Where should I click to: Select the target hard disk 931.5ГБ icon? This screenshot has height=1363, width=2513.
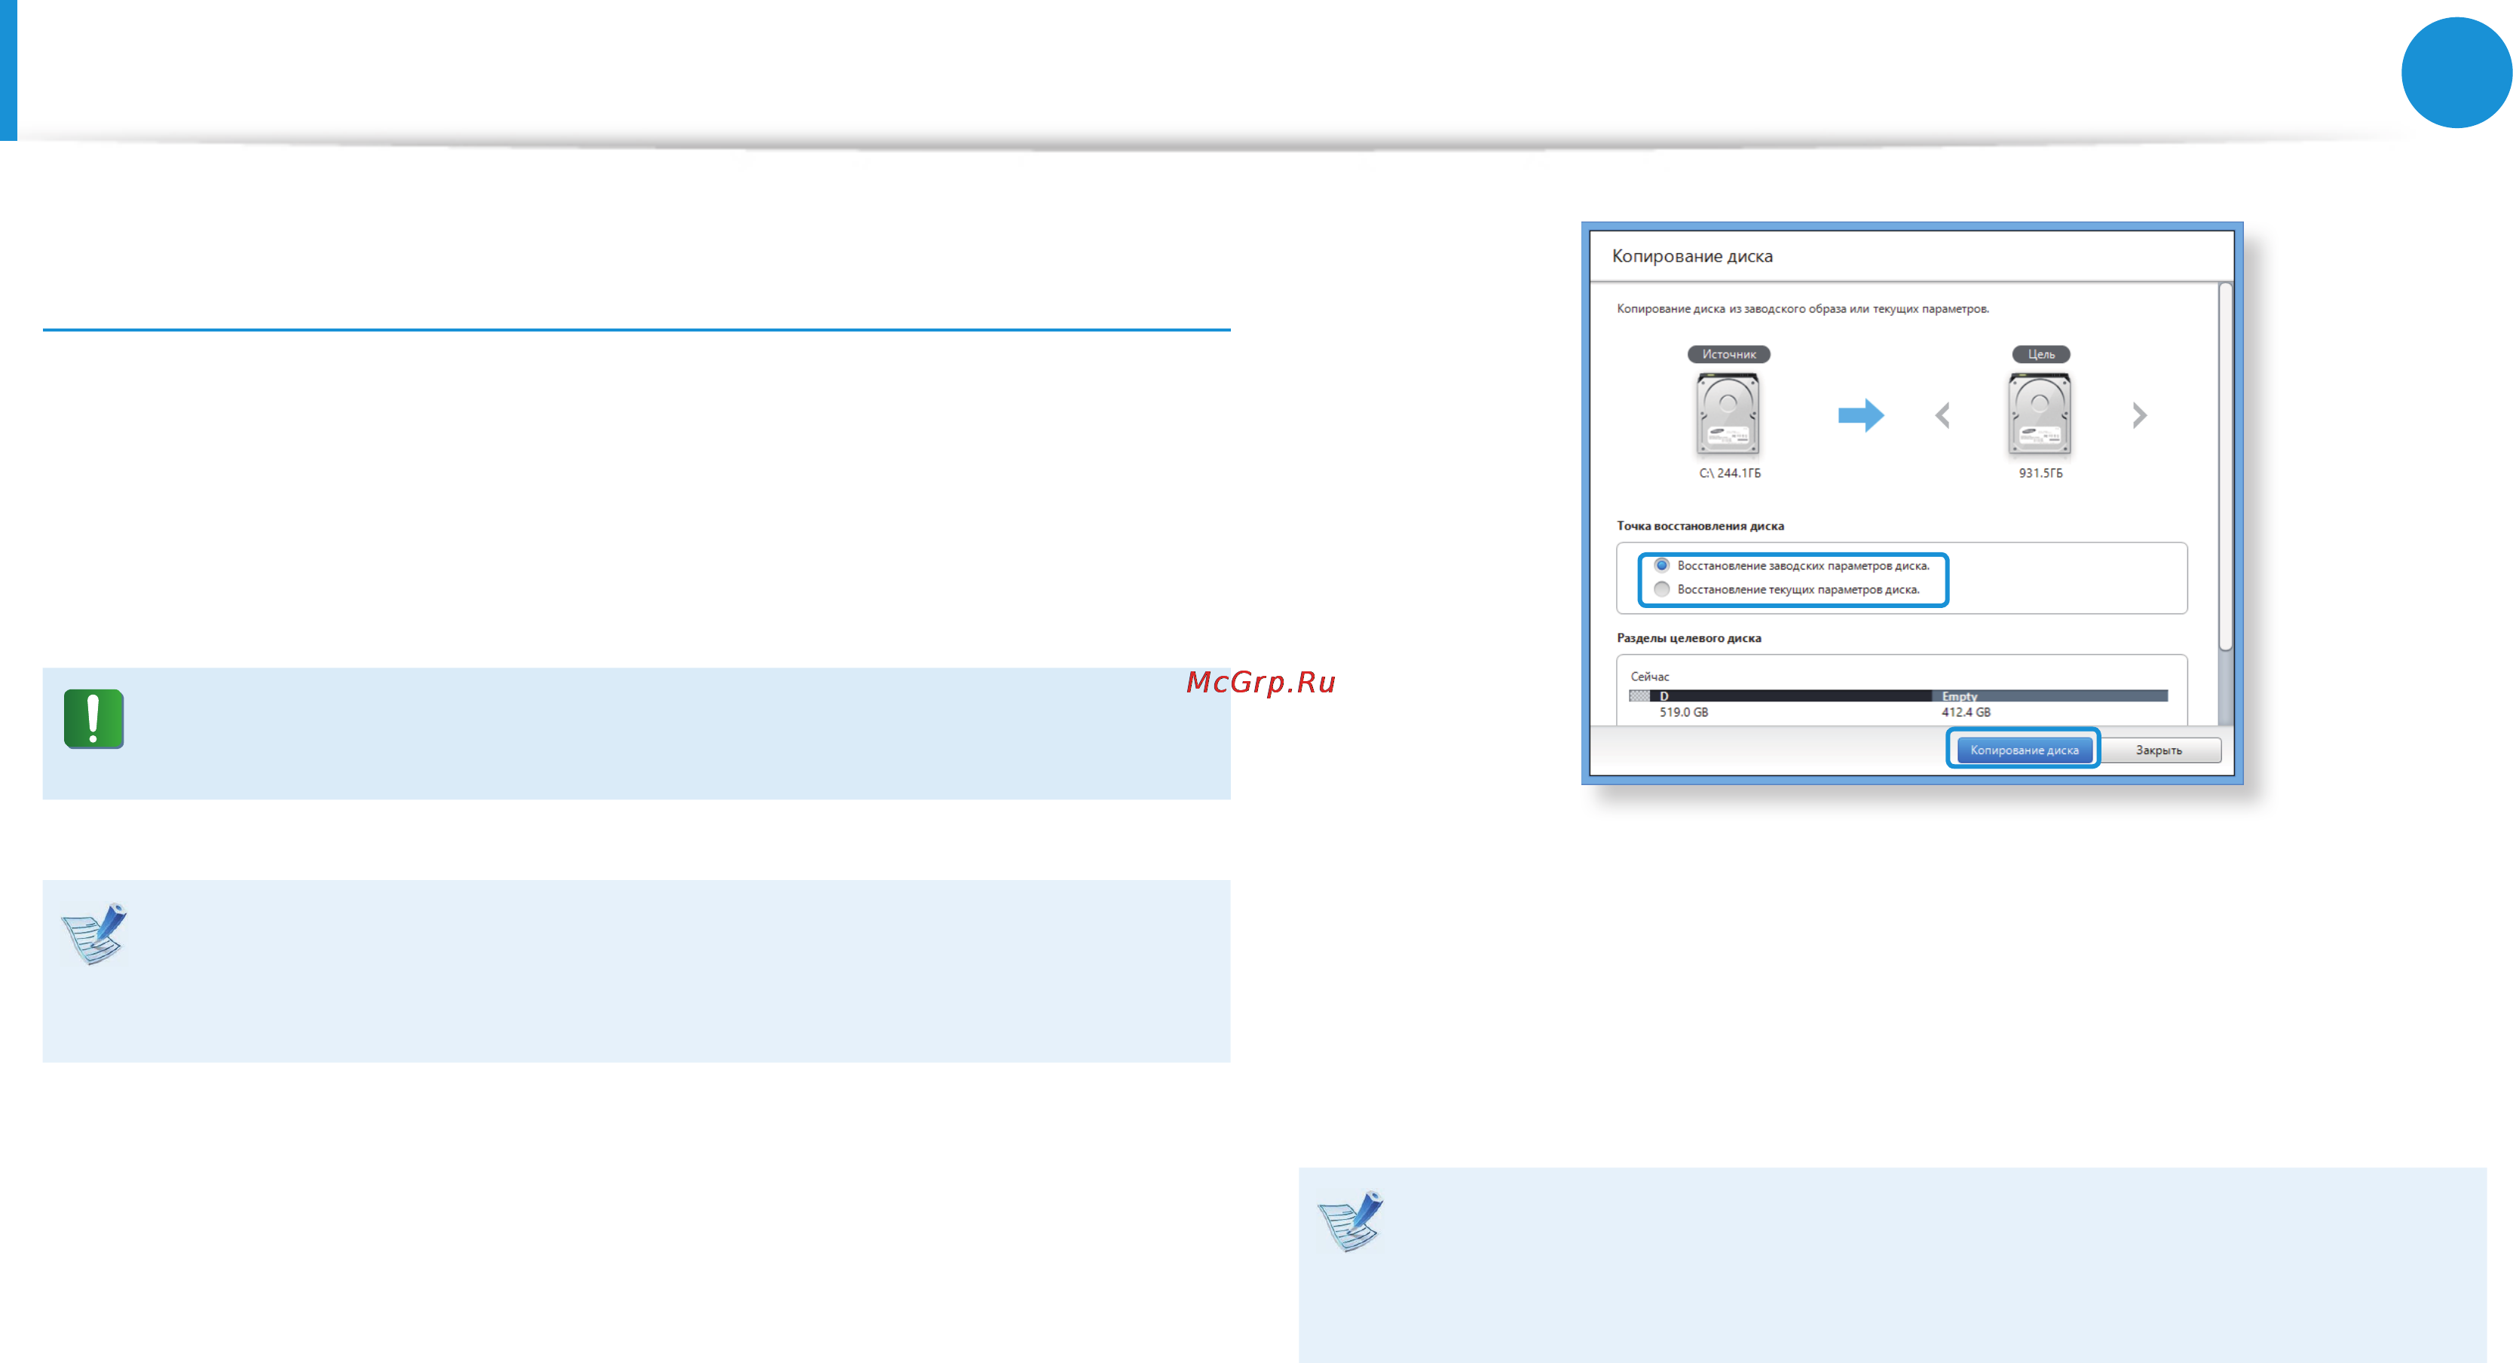[x=2039, y=414]
